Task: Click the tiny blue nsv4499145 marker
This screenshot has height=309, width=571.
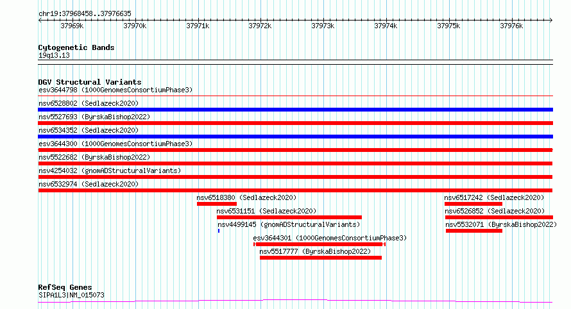Action: pyautogui.click(x=219, y=231)
